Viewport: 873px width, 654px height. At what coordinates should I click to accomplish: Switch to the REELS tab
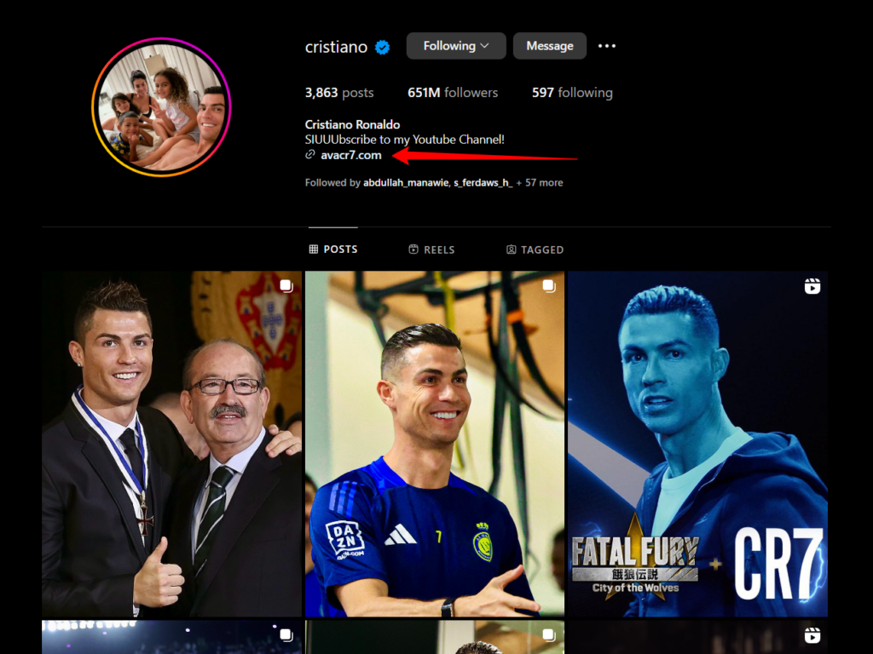[431, 250]
